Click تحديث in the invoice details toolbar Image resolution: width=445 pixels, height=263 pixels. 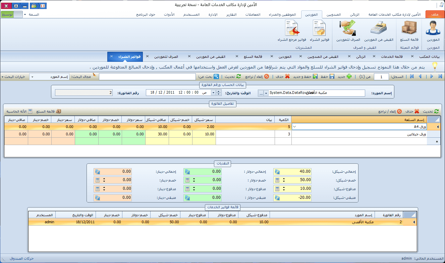pos(430,111)
